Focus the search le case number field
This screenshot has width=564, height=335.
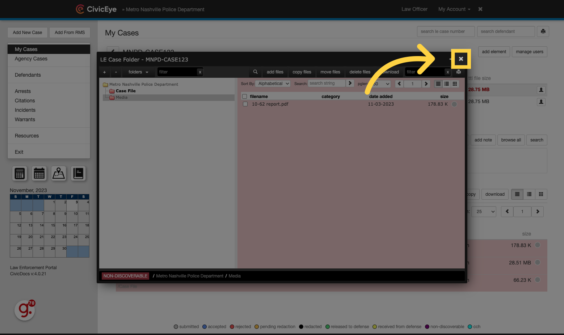pyautogui.click(x=446, y=31)
